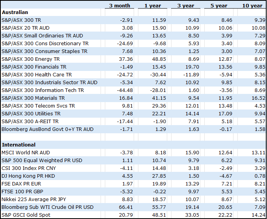The image size is (267, 219).
Task: Select 'S&P/ASX 300 Industrials Sector TR AUD' label
Action: coord(50,83)
